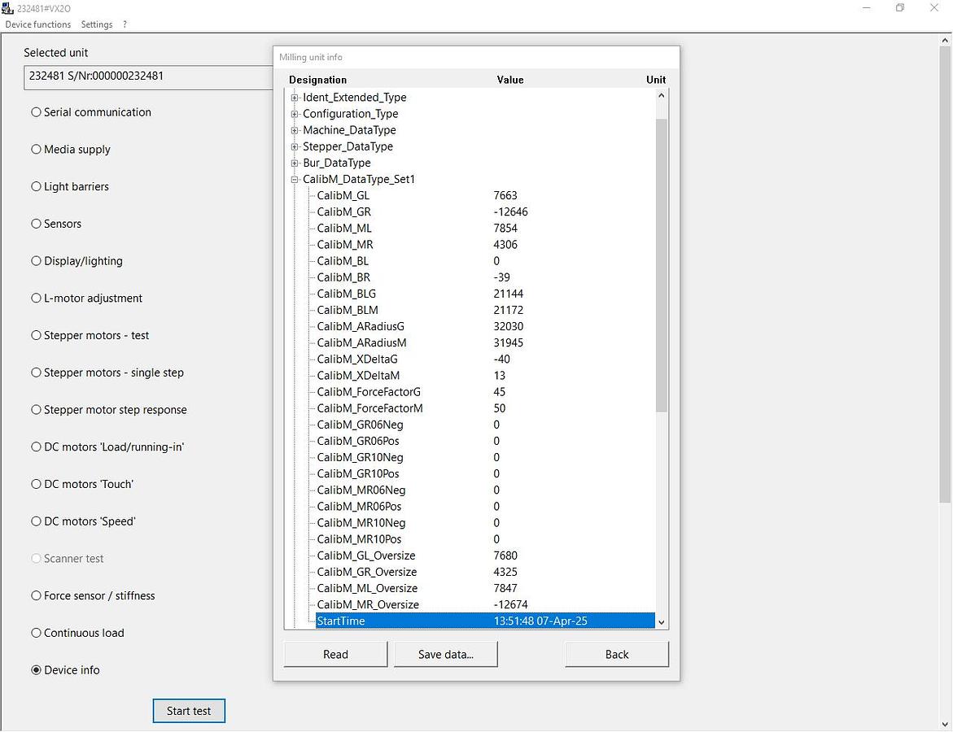Image resolution: width=953 pixels, height=732 pixels.
Task: Pick the Force sensor / stiffness option
Action: point(36,596)
